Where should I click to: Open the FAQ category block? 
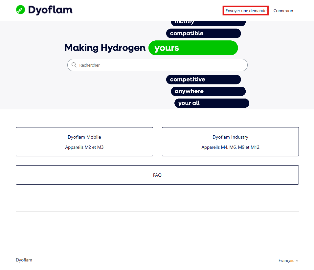pyautogui.click(x=157, y=175)
